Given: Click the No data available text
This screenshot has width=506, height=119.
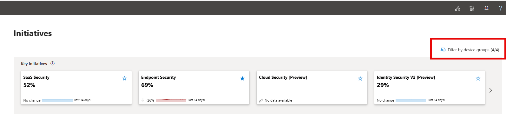Looking at the screenshot, I should (x=278, y=100).
